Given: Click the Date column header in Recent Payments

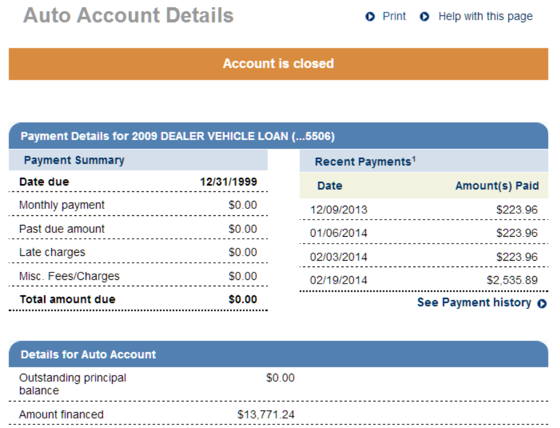Looking at the screenshot, I should tap(330, 186).
